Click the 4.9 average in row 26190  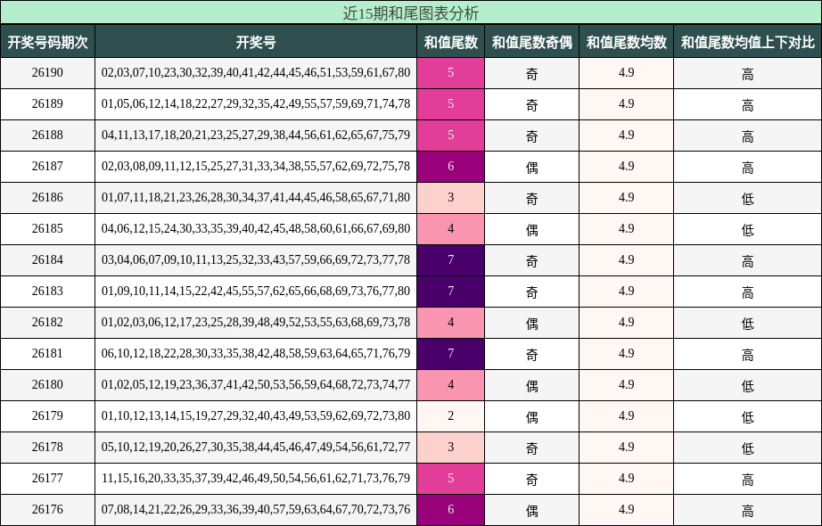coord(627,73)
